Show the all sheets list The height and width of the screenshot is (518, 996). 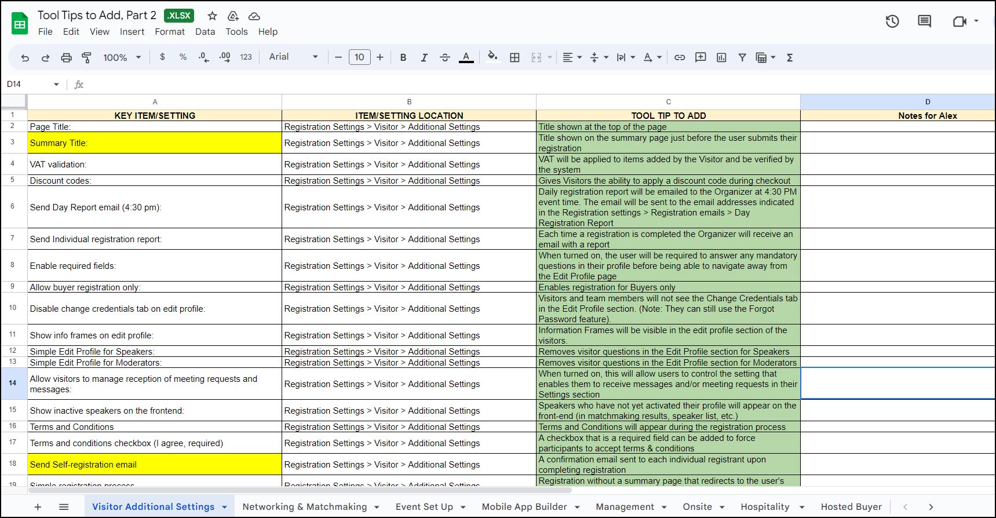click(64, 507)
